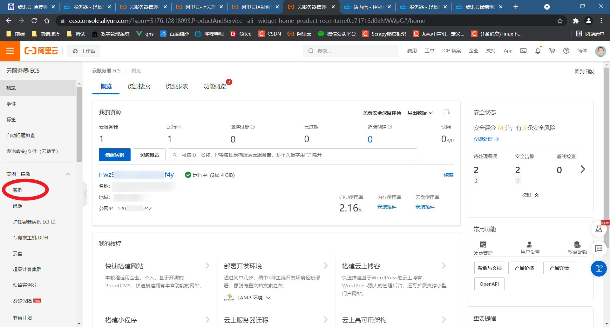610x327 pixels.
Task: Click the 近期创建 help icon
Action: tap(390, 127)
